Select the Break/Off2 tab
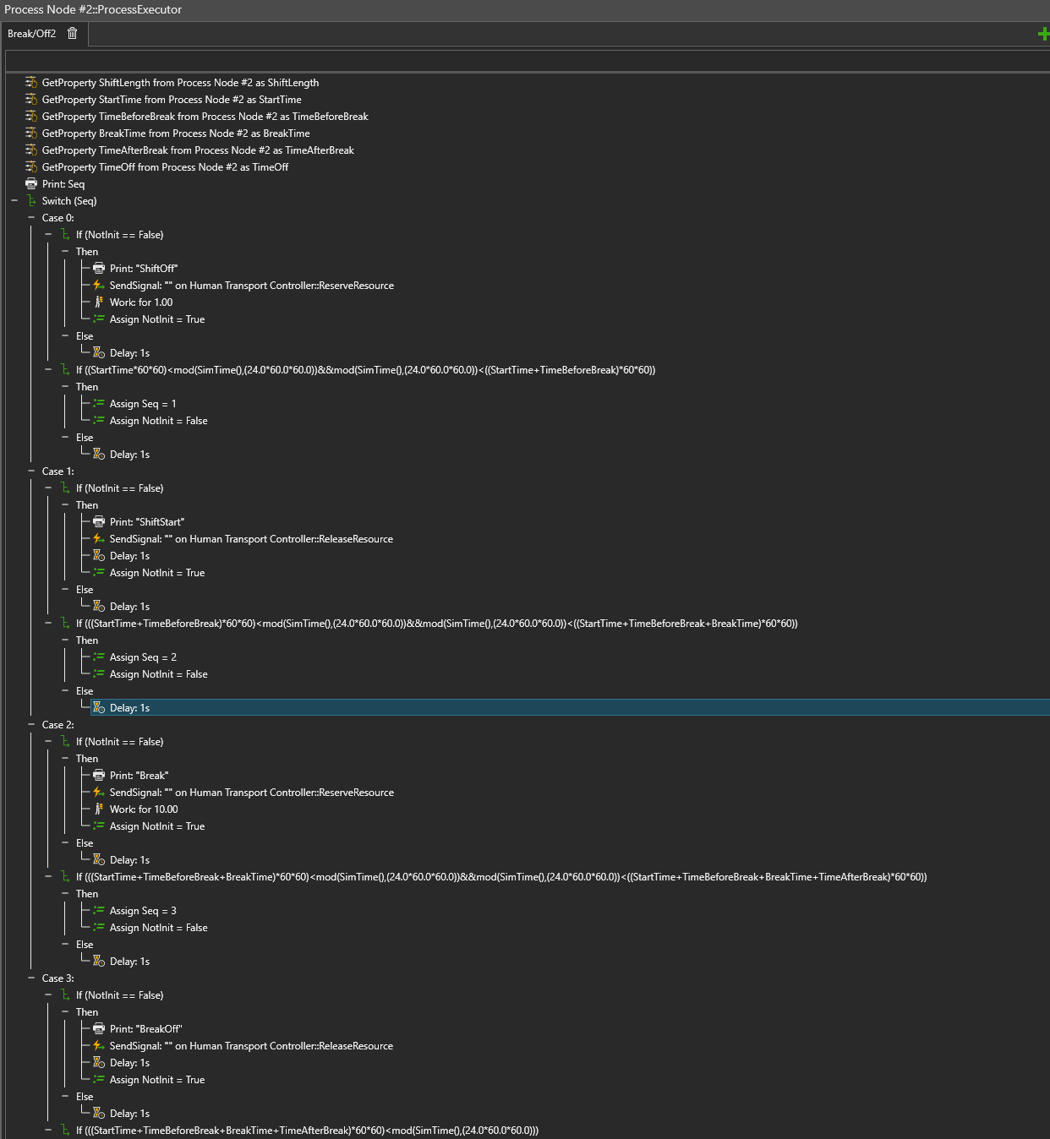Screen dimensions: 1050x1139 pos(31,34)
